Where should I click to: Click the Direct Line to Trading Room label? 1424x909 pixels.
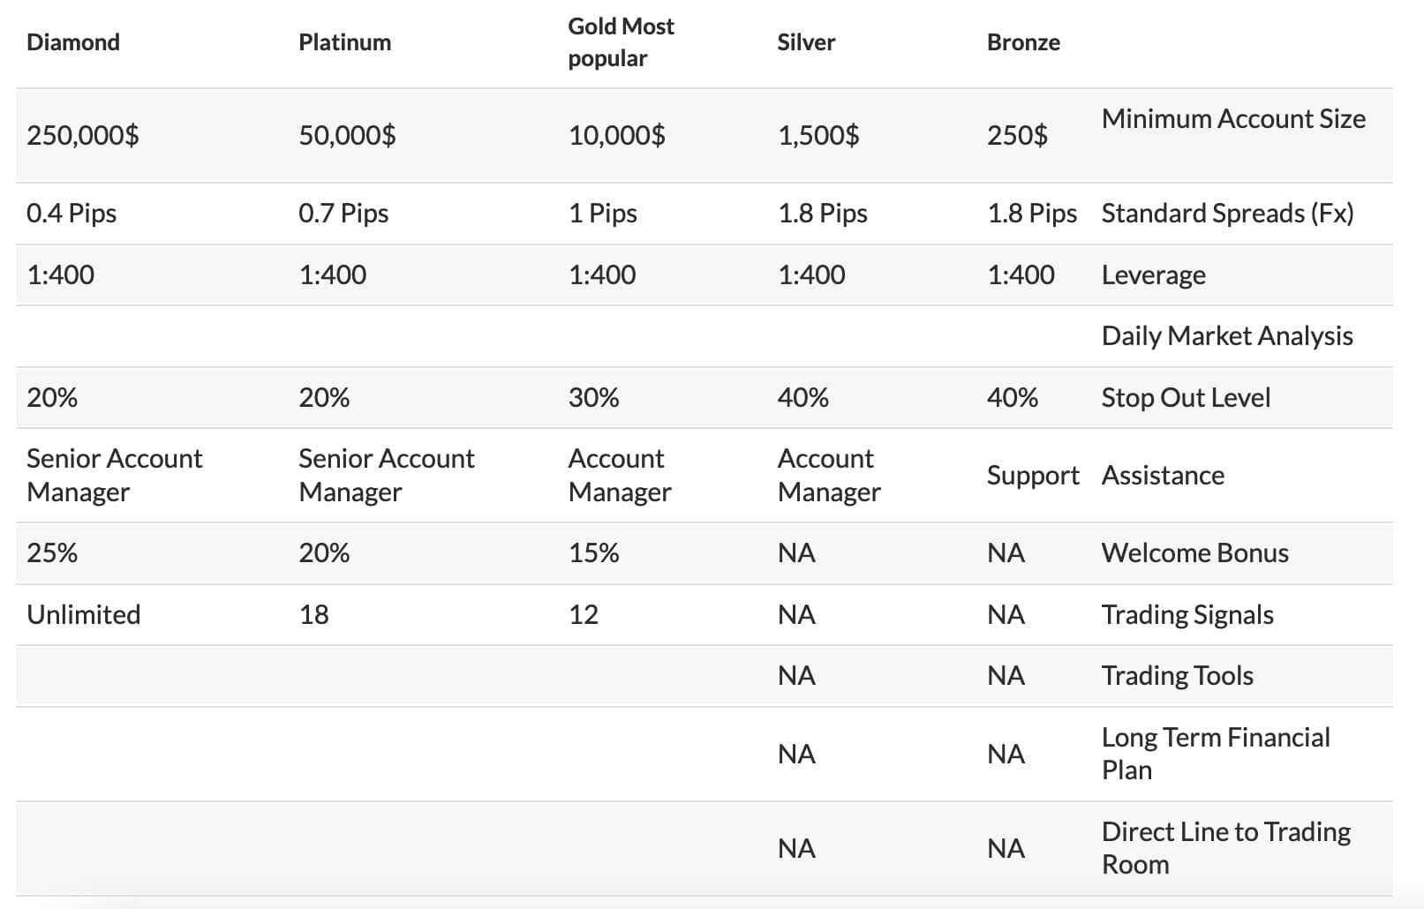pyautogui.click(x=1225, y=848)
